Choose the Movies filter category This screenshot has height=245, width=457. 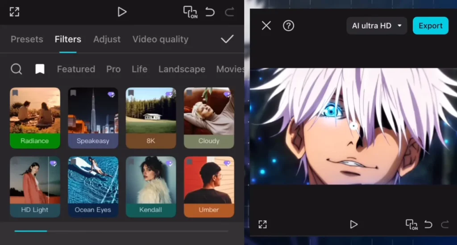tap(230, 69)
